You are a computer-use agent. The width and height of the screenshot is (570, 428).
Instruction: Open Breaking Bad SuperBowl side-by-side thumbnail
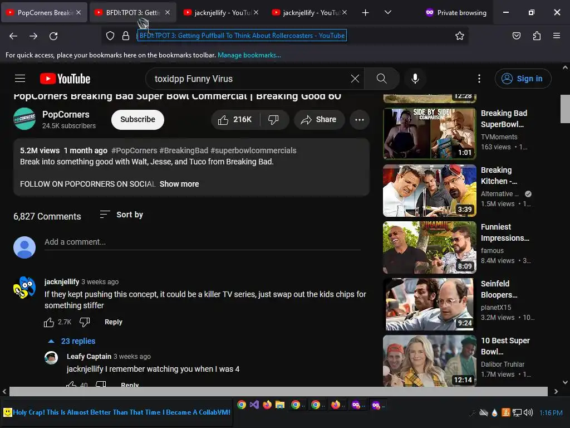click(430, 134)
